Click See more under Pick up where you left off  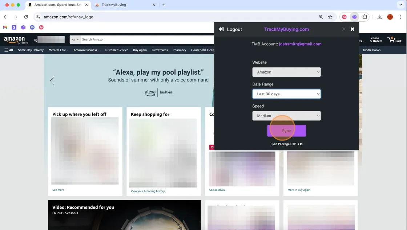pyautogui.click(x=58, y=190)
